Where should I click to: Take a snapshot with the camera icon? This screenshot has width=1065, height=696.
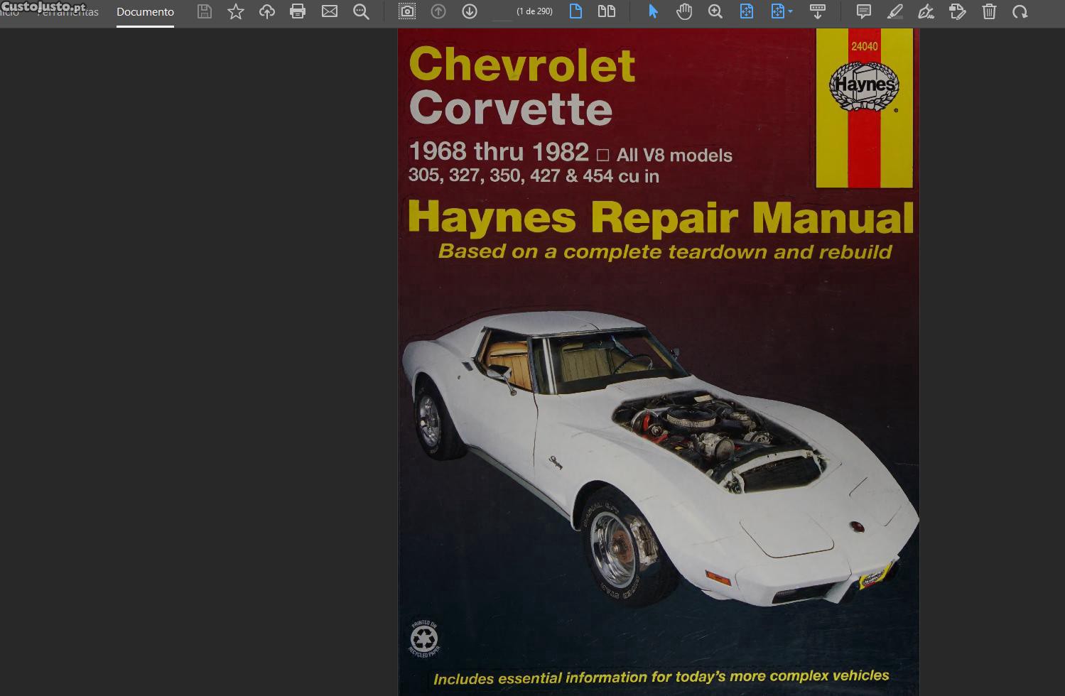click(x=407, y=11)
